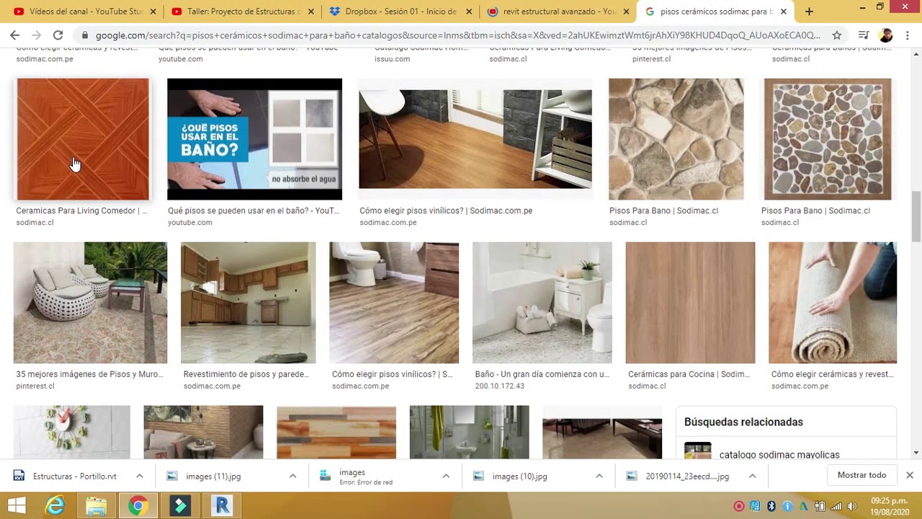Screen dimensions: 922x519
Task: Open the plain wood plank texture image
Action: [690, 303]
